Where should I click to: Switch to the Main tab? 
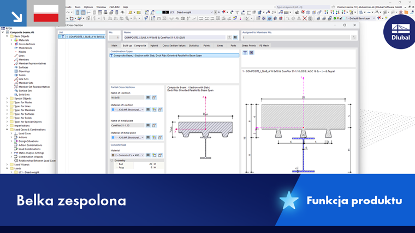(114, 46)
